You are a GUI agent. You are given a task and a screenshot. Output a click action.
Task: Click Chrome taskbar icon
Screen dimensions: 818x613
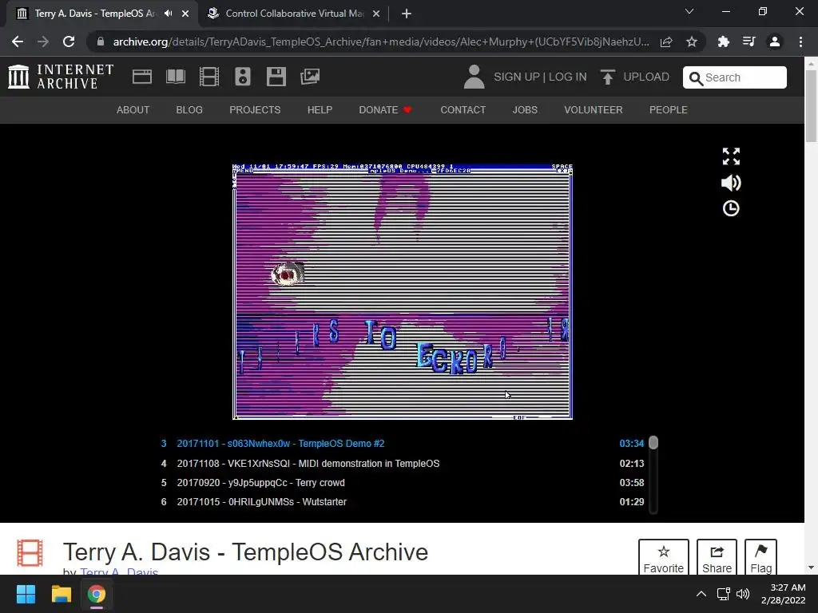(97, 594)
